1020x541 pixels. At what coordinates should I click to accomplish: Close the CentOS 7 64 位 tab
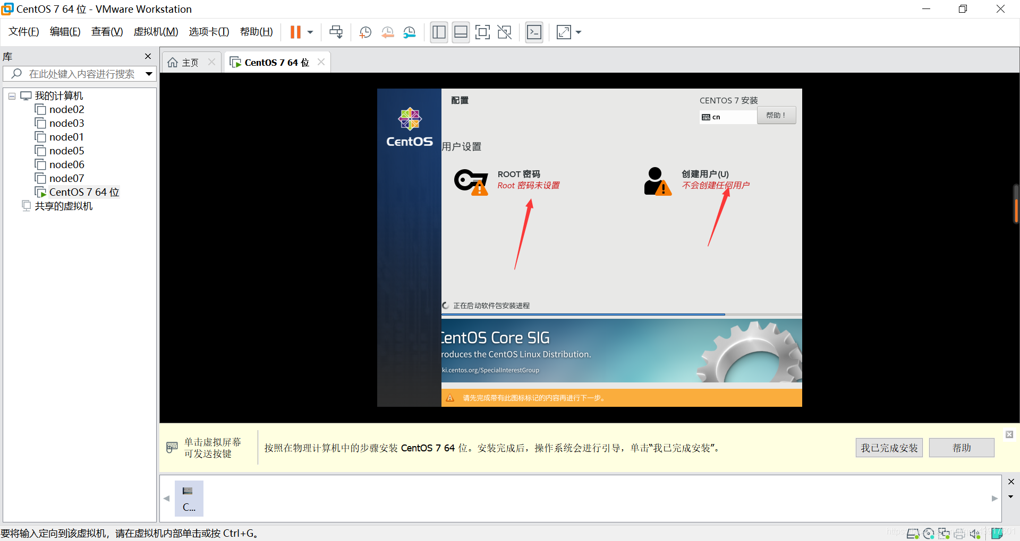click(321, 62)
